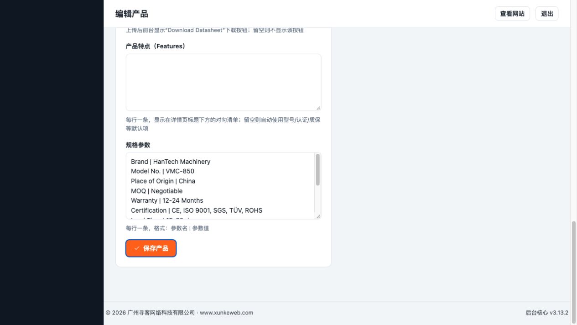Click the 规格参数 label
This screenshot has height=325, width=577.
(138, 145)
